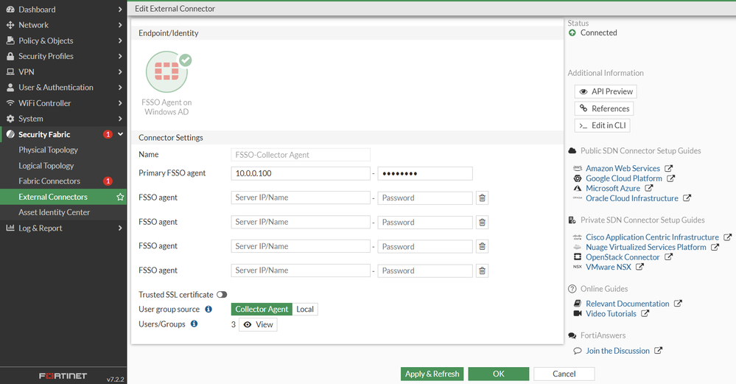Viewport: 736px width, 384px height.
Task: Expand the Policy & Objects chevron
Action: pyautogui.click(x=120, y=41)
